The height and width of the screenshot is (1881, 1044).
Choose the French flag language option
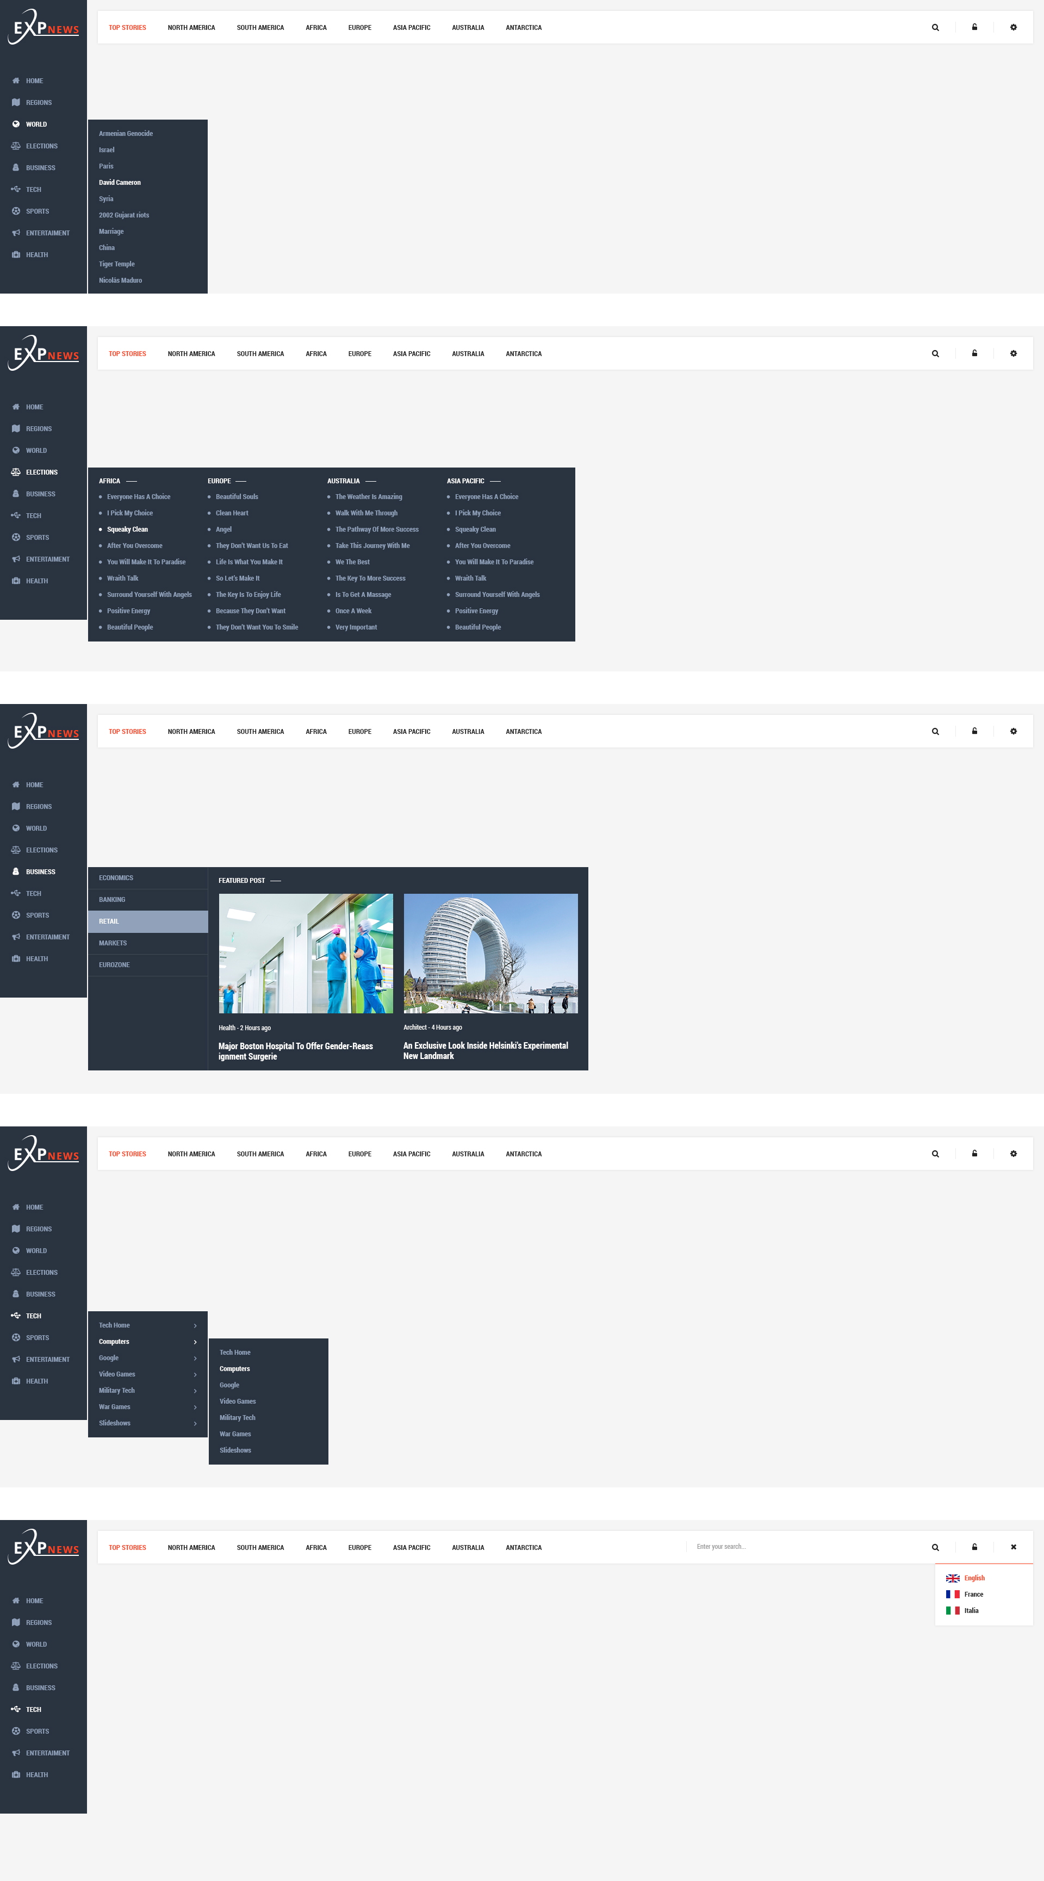click(x=953, y=1594)
